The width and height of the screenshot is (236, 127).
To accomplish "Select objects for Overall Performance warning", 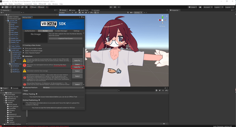I will coord(77,76).
